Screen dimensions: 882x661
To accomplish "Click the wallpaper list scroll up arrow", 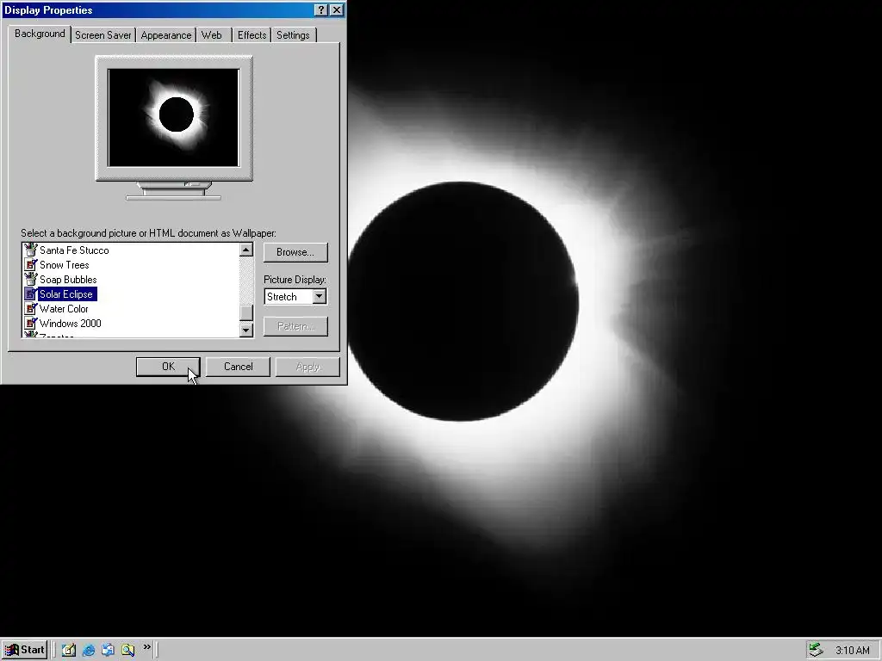I will point(245,250).
